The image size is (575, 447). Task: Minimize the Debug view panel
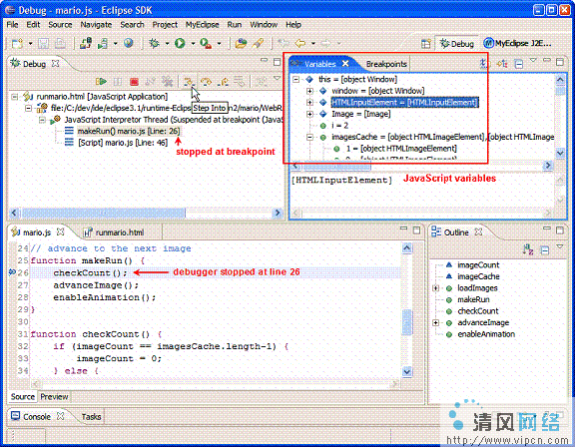pos(264,61)
